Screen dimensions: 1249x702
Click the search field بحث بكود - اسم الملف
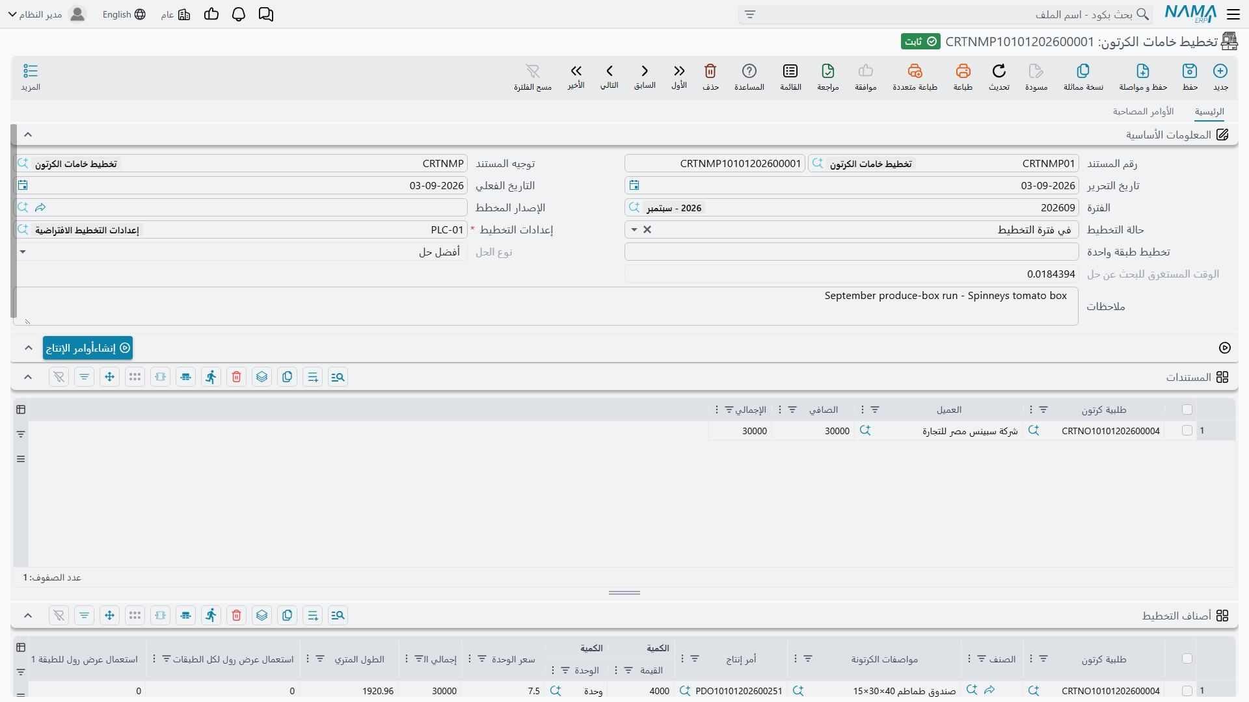click(947, 14)
